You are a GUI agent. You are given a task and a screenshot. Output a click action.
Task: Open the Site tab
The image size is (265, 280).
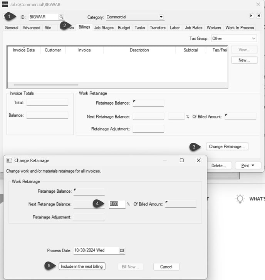click(x=48, y=28)
